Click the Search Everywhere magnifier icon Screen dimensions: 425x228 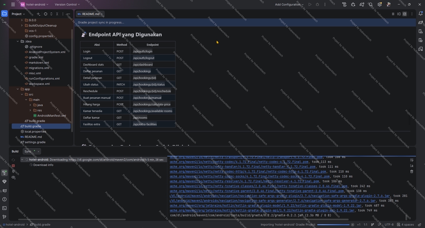(x=371, y=4)
